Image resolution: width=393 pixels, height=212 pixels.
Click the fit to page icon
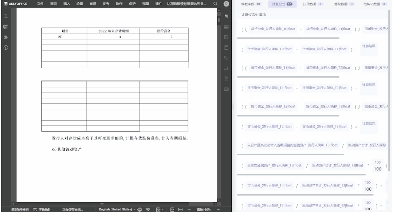pyautogui.click(x=172, y=209)
